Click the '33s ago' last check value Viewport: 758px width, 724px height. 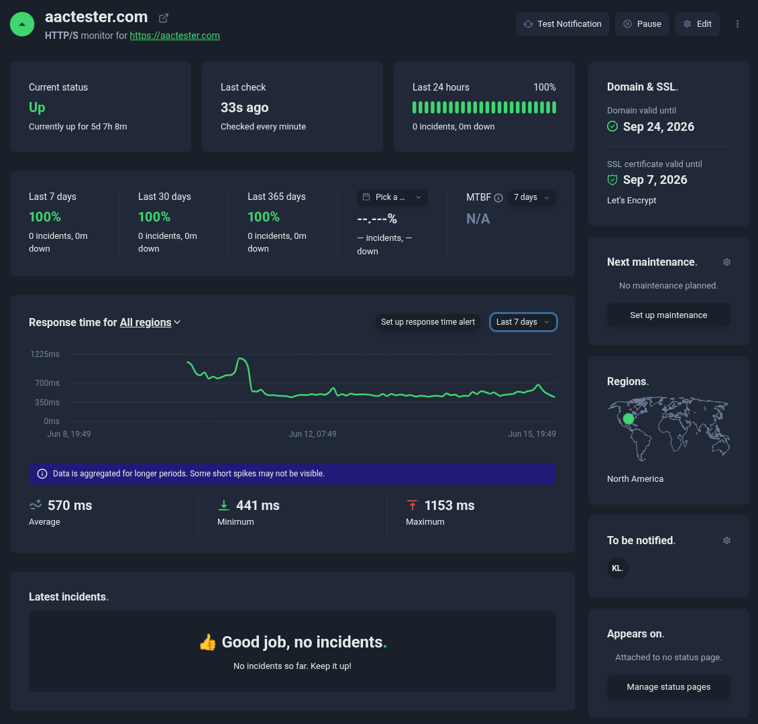tap(245, 107)
